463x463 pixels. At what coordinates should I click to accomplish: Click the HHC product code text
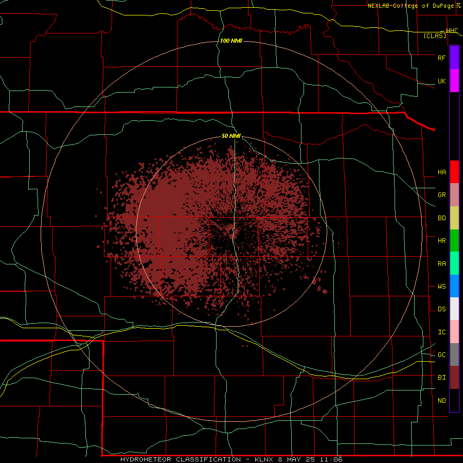coord(452,31)
